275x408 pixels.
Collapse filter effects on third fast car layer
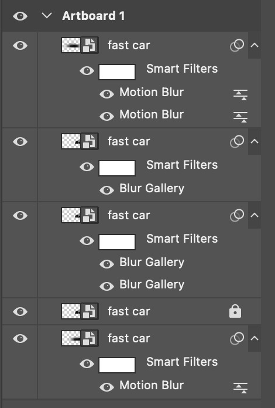(255, 216)
